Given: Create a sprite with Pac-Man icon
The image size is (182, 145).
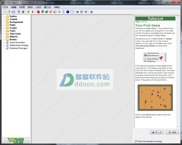Looking at the screenshot, I should pyautogui.click(x=39, y=12).
